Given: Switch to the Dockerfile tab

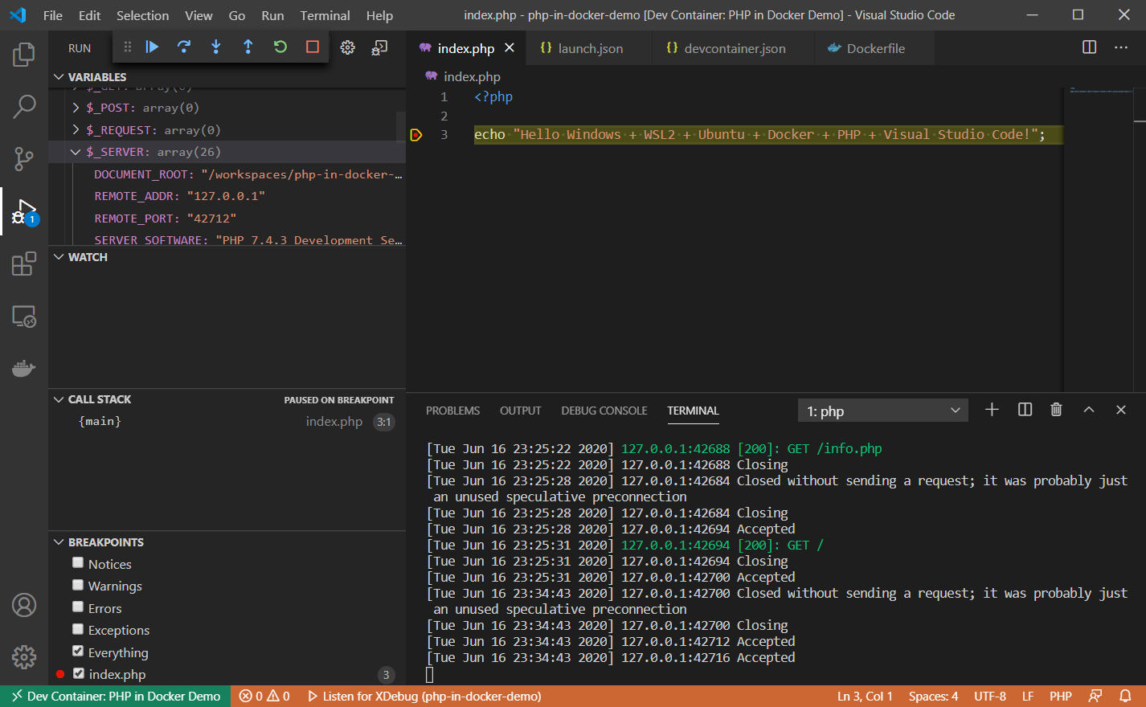Looking at the screenshot, I should [874, 48].
